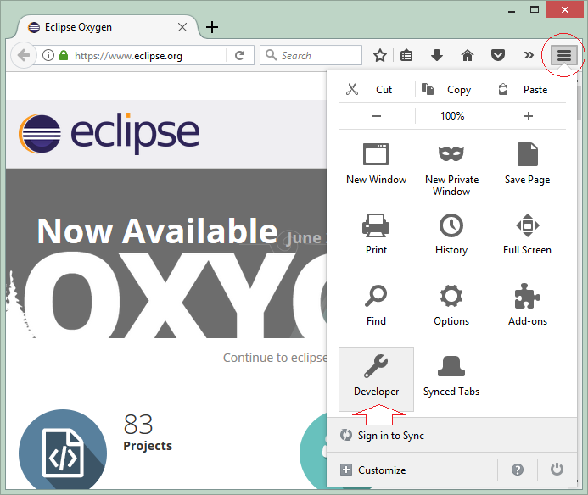Click the Paste clipboard button
588x495 pixels.
click(528, 90)
